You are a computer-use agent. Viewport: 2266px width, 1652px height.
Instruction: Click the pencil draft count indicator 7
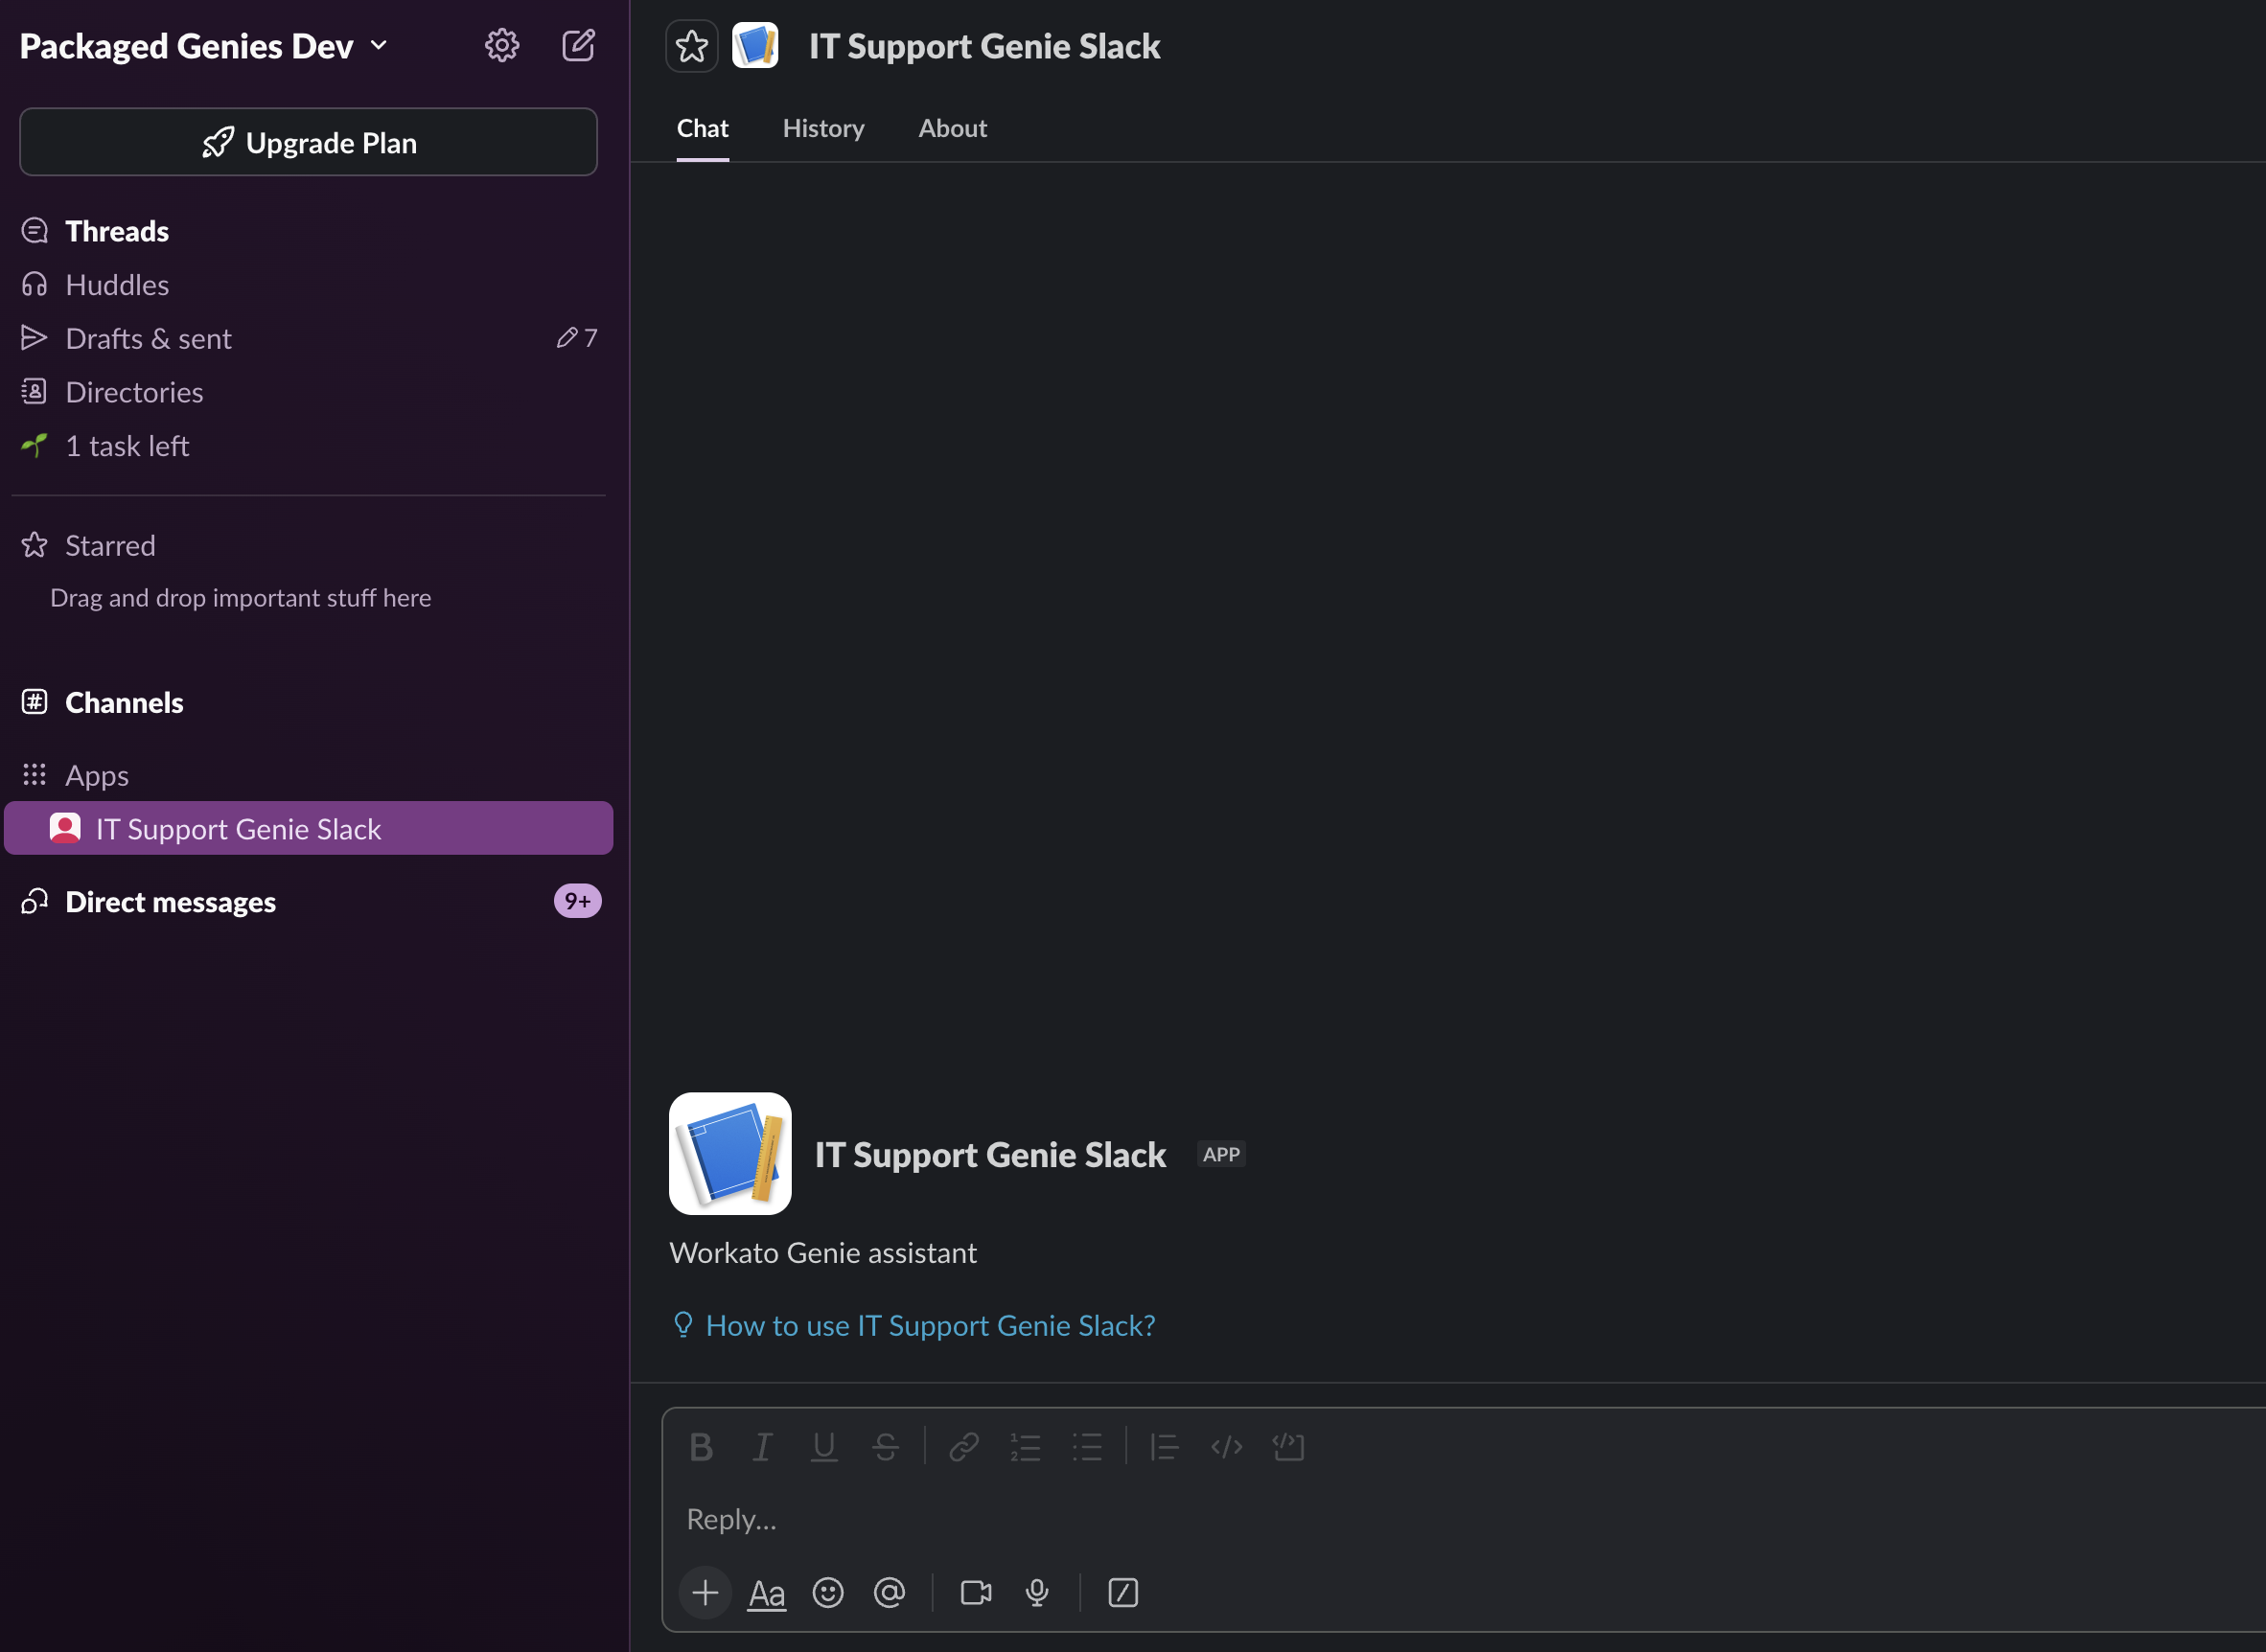[x=577, y=338]
